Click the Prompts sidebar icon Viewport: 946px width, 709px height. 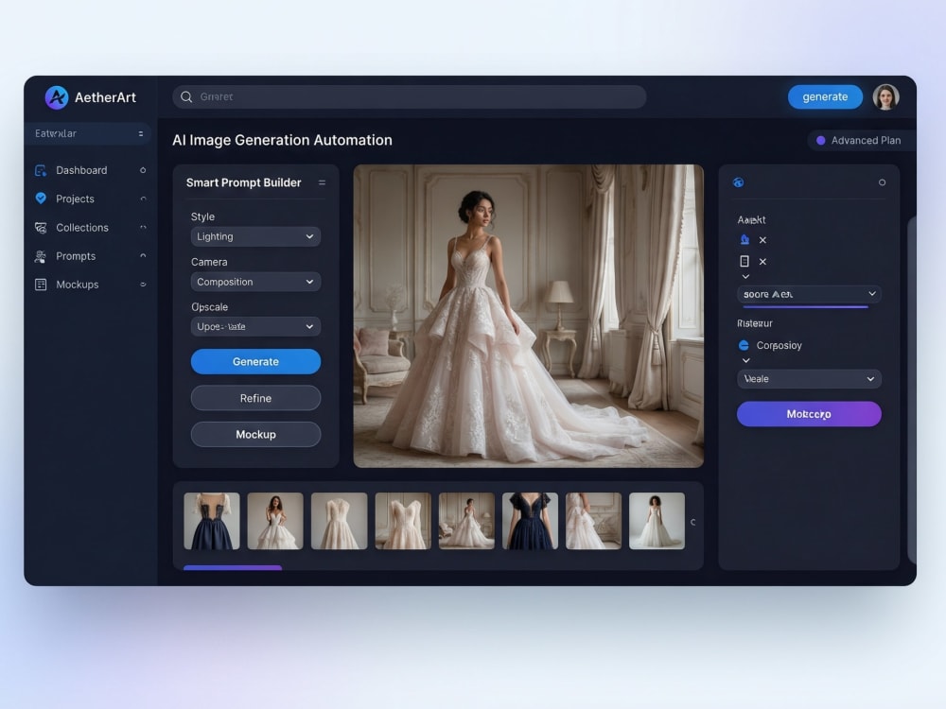41,256
